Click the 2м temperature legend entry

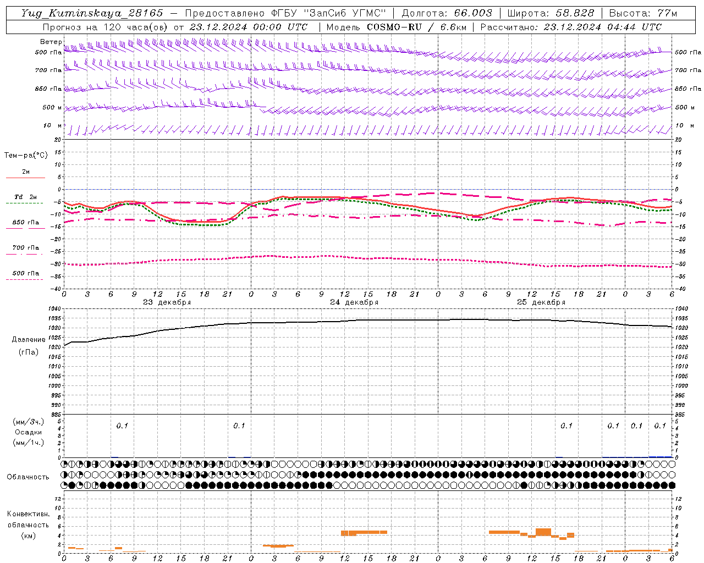tap(26, 172)
